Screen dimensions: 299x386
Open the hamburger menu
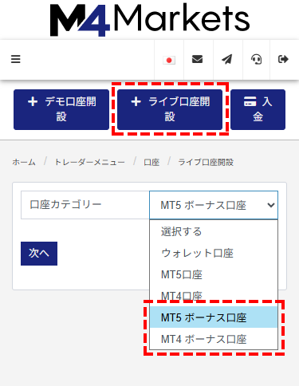click(15, 59)
